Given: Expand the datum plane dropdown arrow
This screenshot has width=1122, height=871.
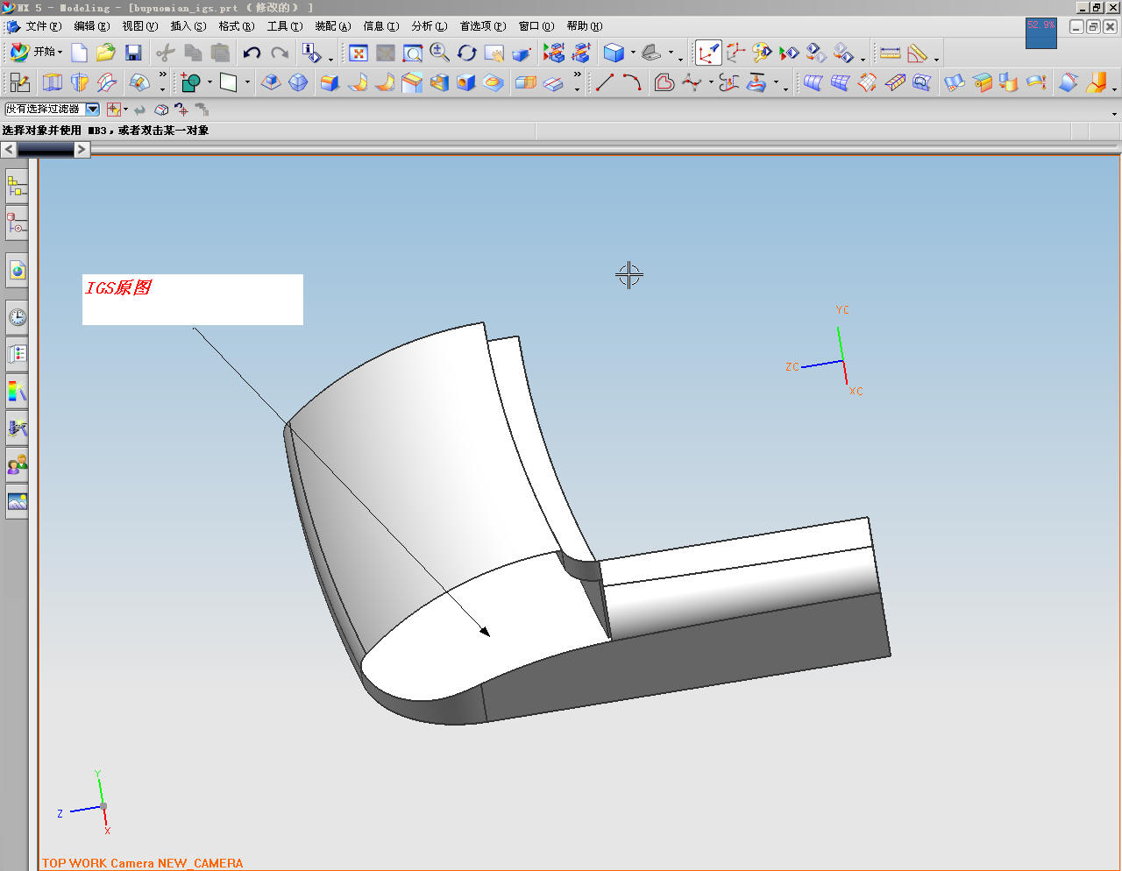Looking at the screenshot, I should [248, 82].
